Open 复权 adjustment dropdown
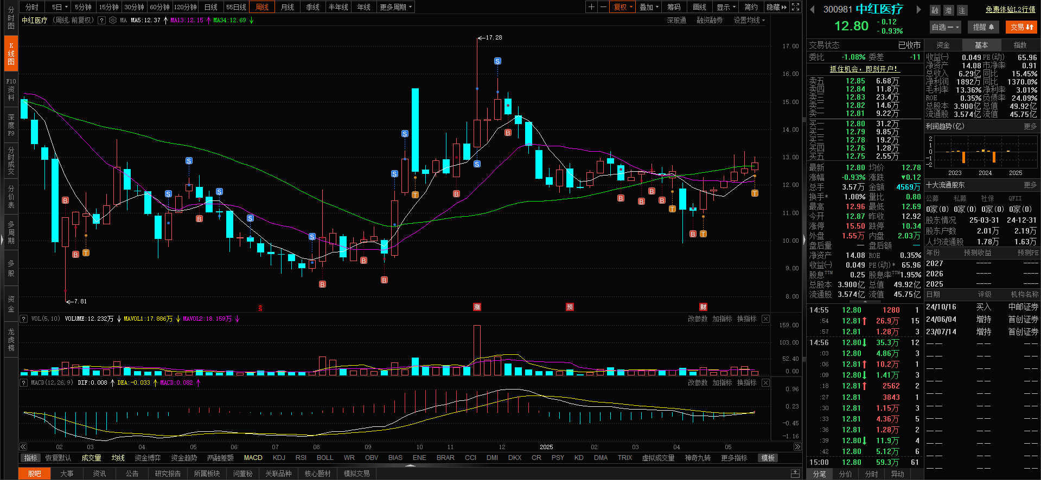 point(623,7)
